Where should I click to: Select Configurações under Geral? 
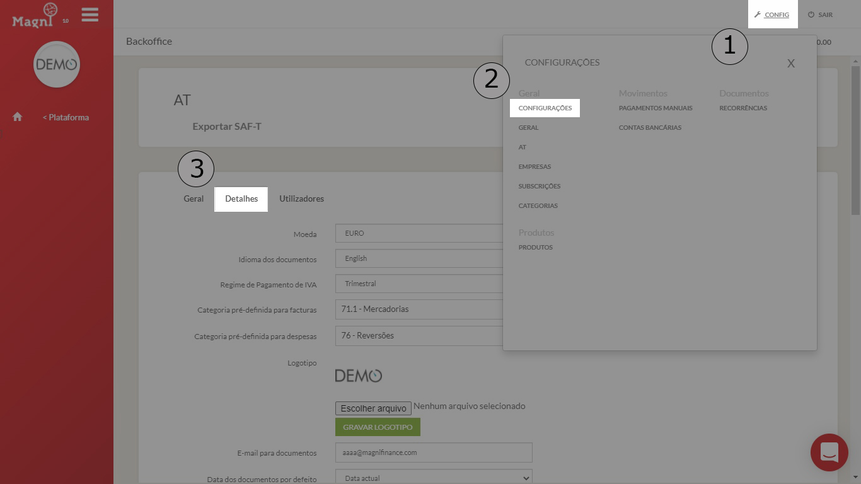pos(545,108)
